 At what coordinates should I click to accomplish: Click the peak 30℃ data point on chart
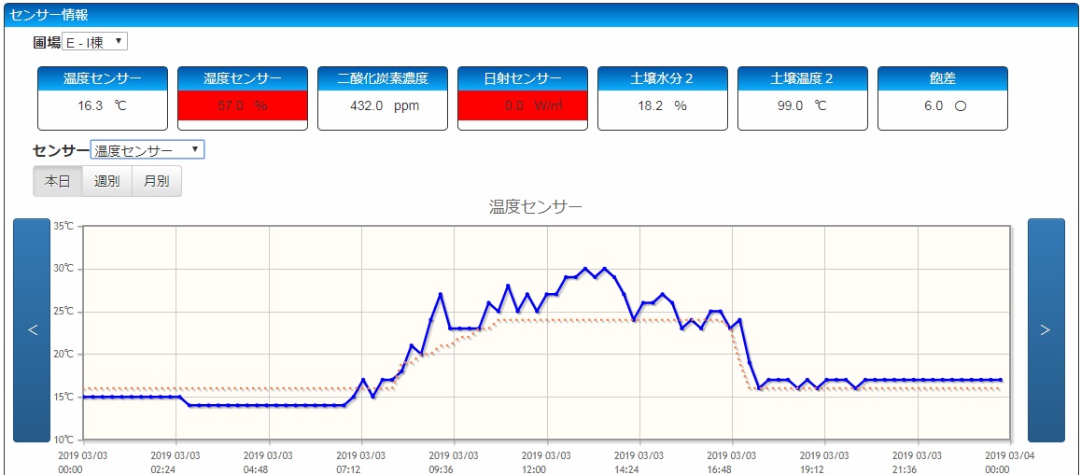click(586, 269)
